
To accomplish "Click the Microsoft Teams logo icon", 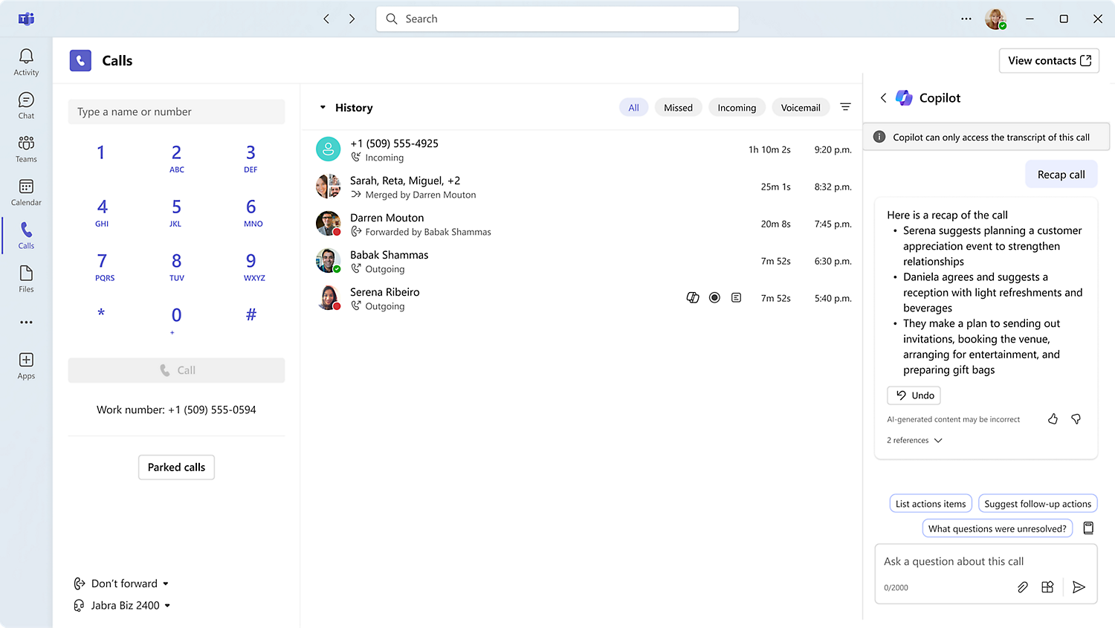I will point(26,19).
